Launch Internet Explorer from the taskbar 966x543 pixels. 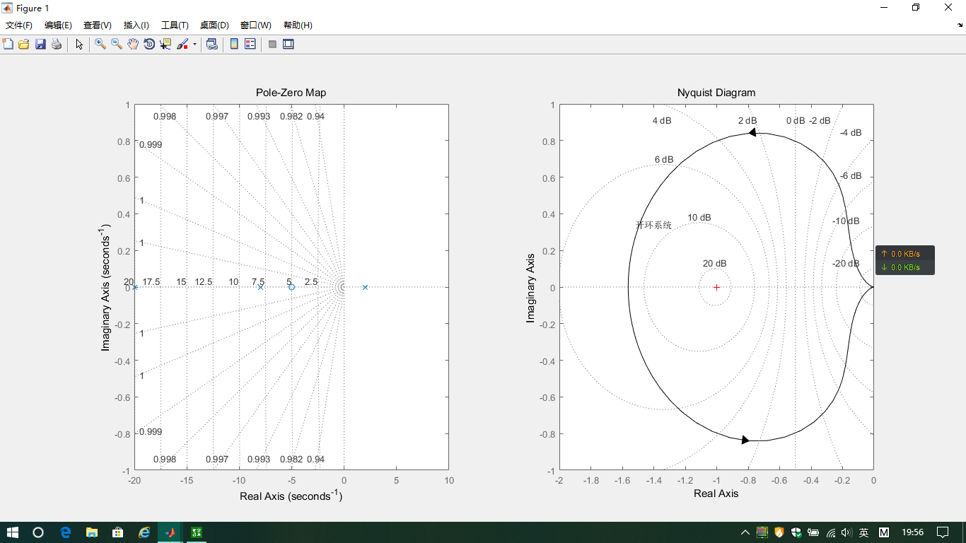coord(144,532)
